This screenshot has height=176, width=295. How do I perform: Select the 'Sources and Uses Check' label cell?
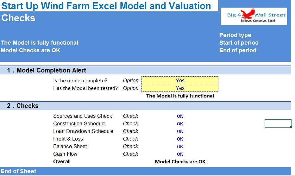(83, 116)
